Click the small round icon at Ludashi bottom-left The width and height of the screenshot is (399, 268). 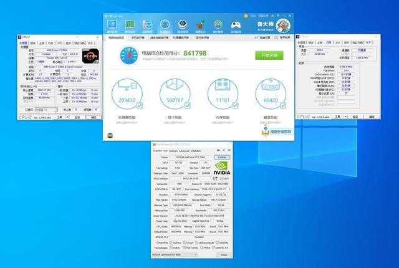[x=110, y=135]
